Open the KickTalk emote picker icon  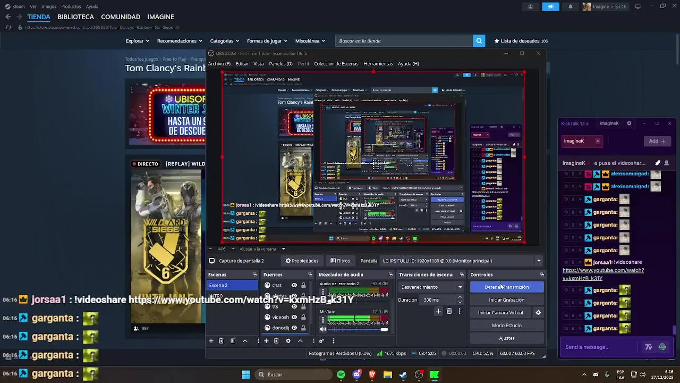(662, 347)
